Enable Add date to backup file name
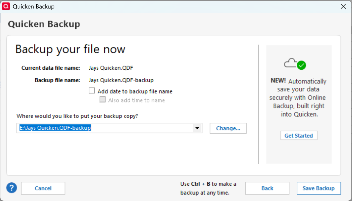This screenshot has width=352, height=201. click(92, 91)
